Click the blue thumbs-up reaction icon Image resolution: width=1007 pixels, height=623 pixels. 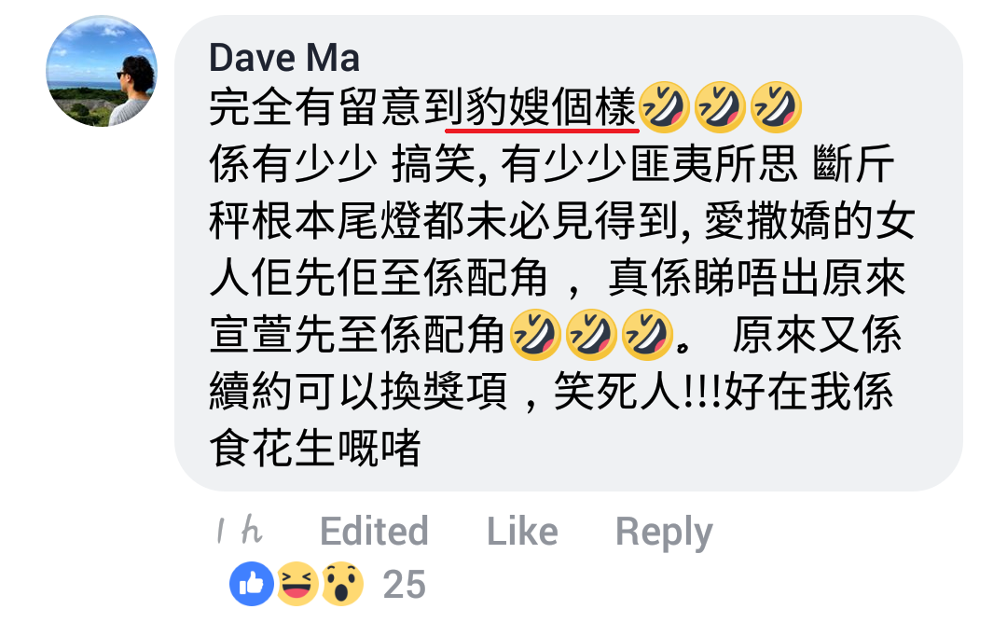251,584
